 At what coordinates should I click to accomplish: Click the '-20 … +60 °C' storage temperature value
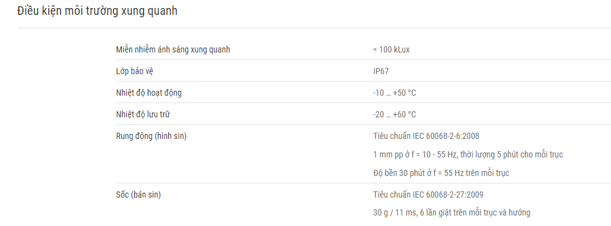(395, 115)
